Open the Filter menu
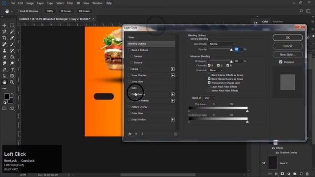Screen dimensions: 315x177 pos(70,3)
